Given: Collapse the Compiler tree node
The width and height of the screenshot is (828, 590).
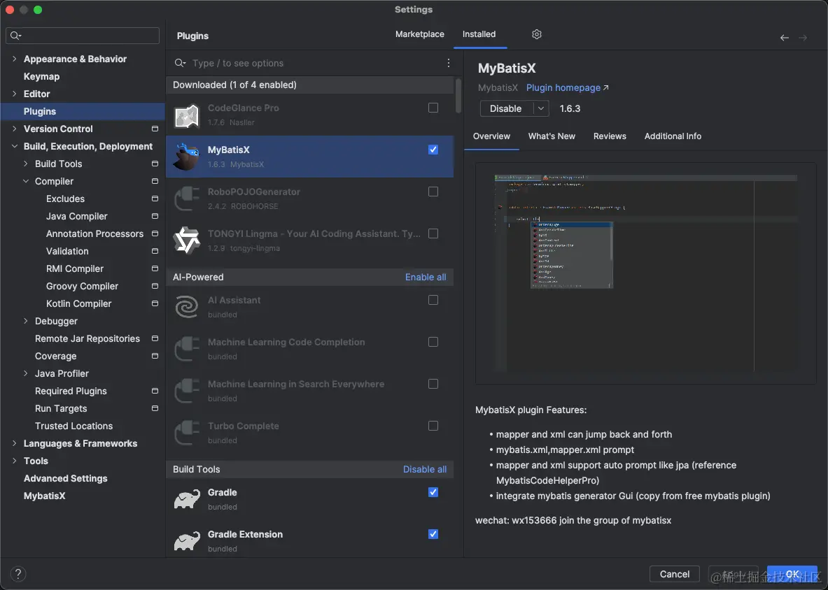Looking at the screenshot, I should point(25,181).
